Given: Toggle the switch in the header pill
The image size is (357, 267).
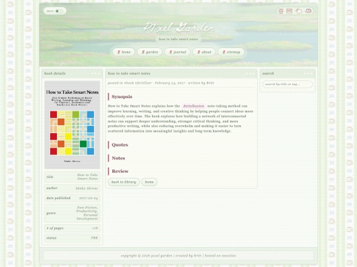Looking at the screenshot, I should coord(59,11).
